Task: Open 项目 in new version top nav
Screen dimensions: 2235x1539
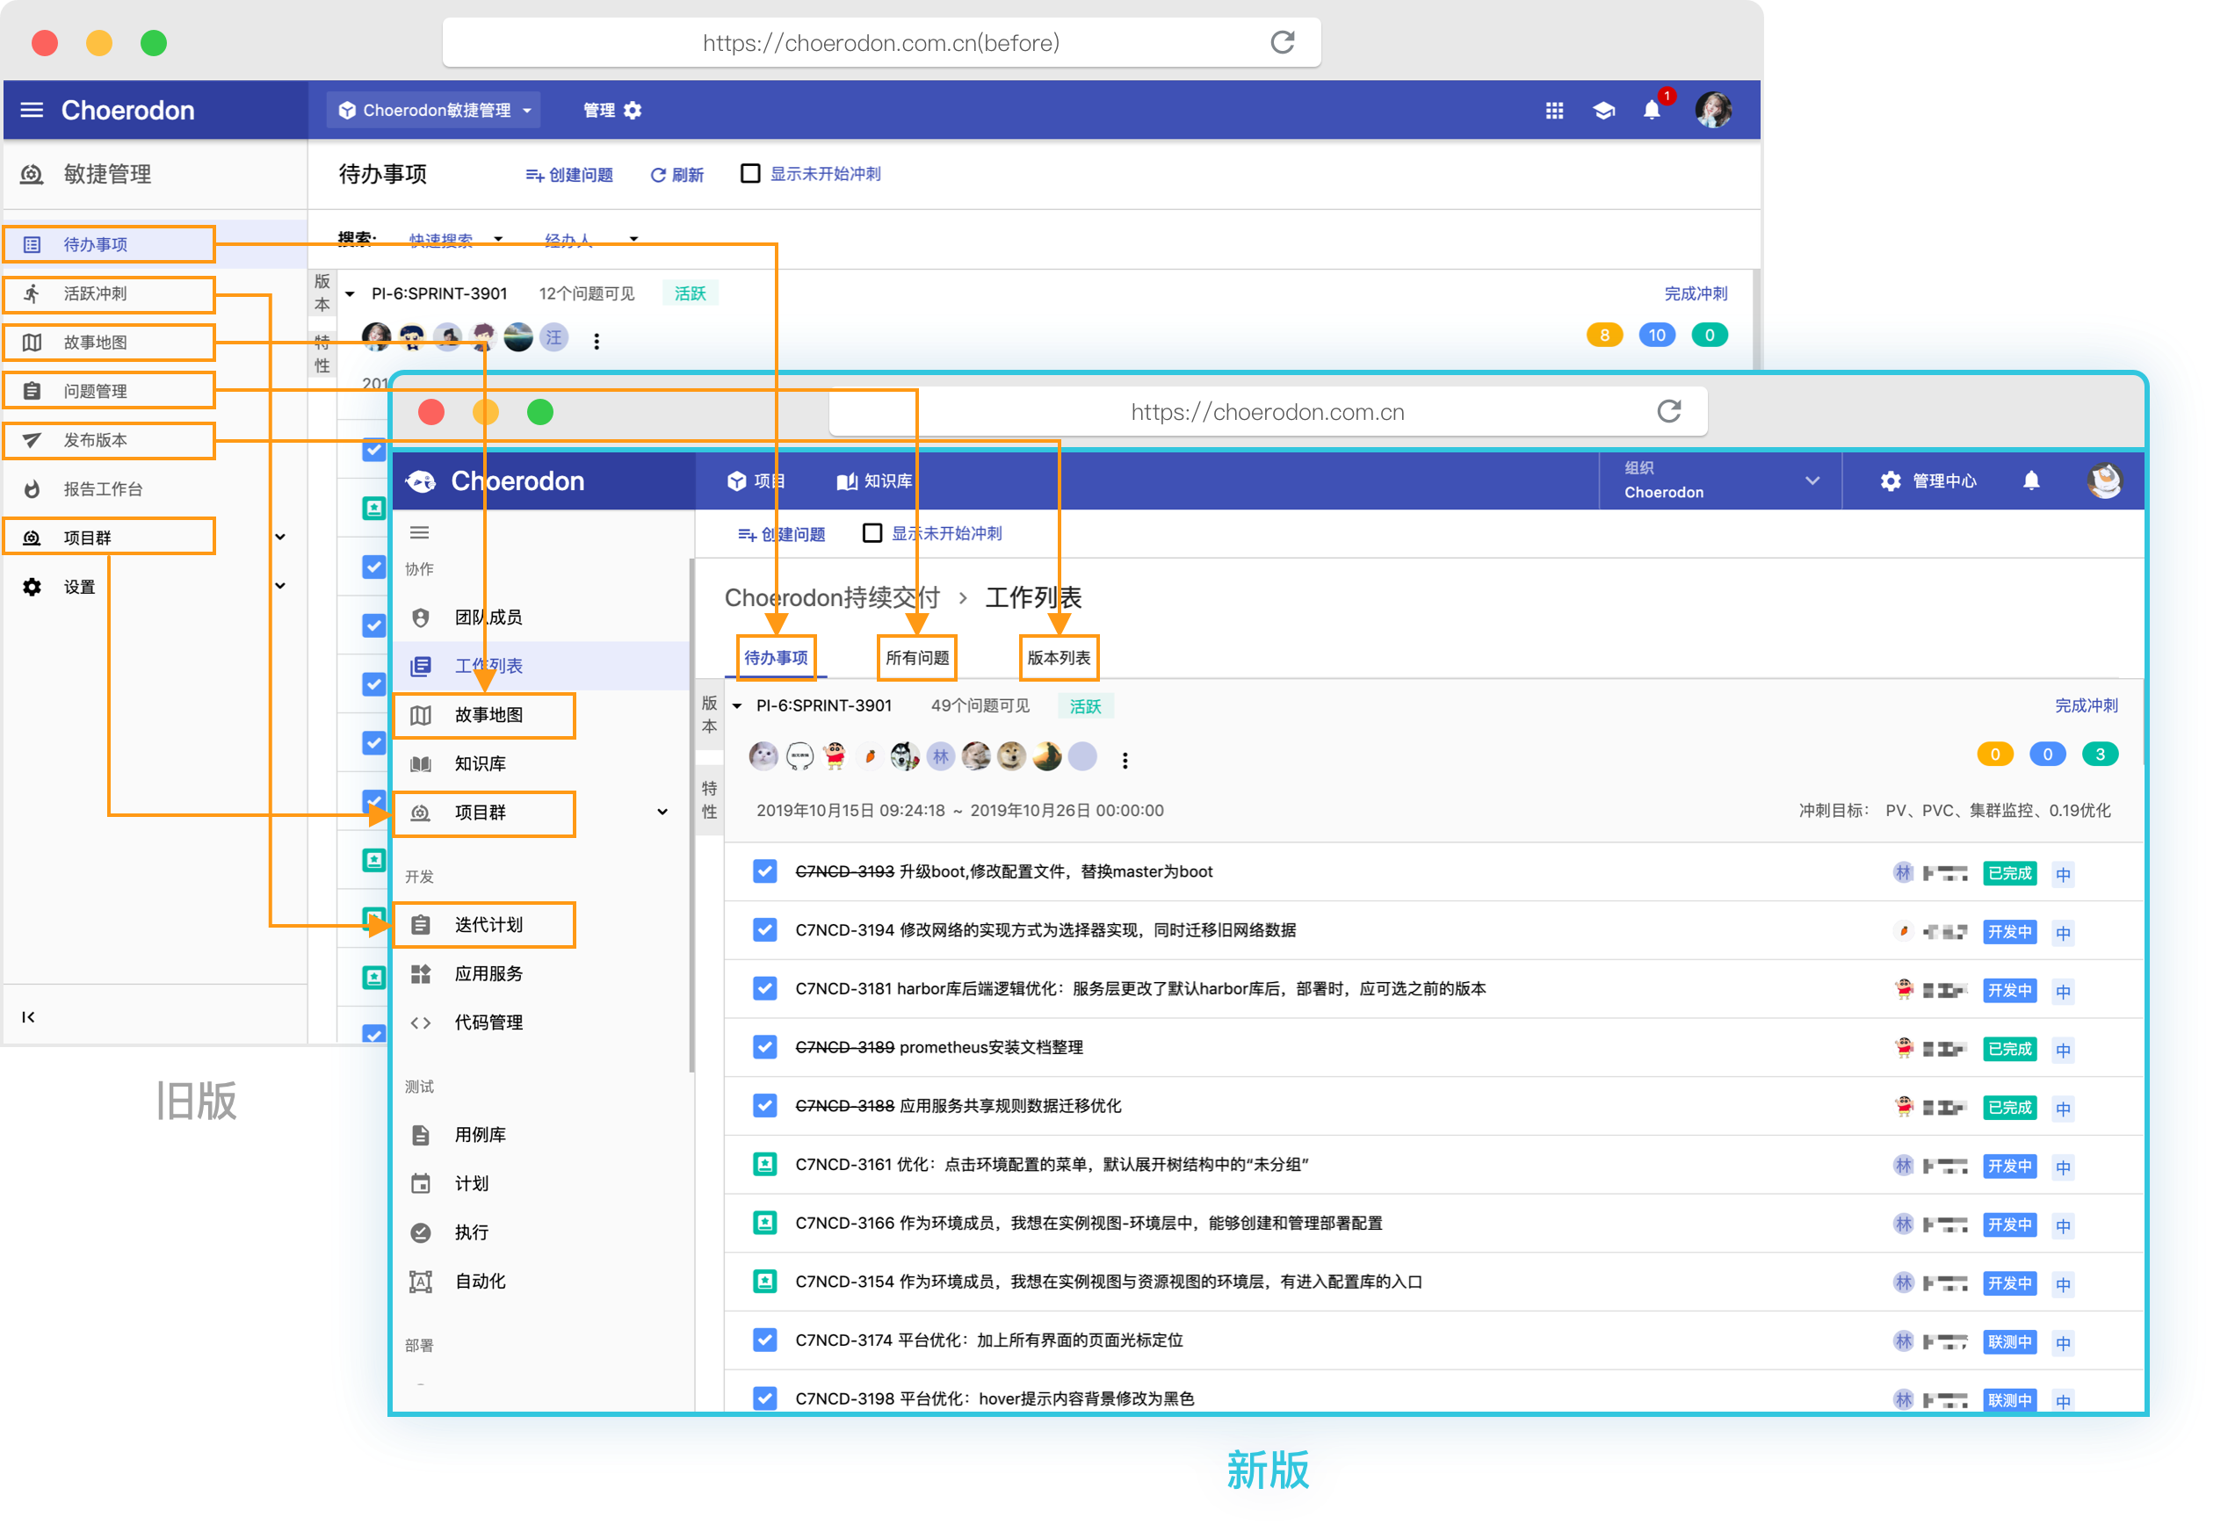Action: click(x=755, y=480)
